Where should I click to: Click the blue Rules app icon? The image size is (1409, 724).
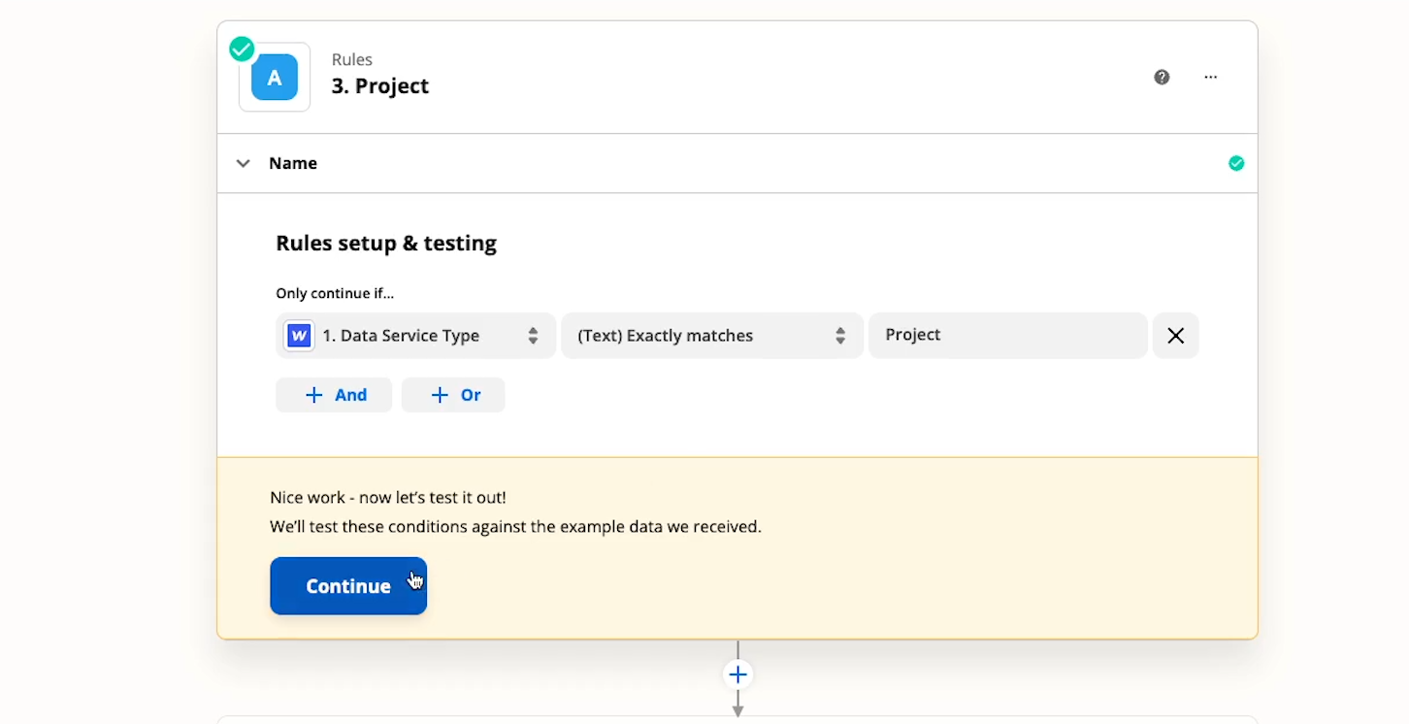pos(275,78)
